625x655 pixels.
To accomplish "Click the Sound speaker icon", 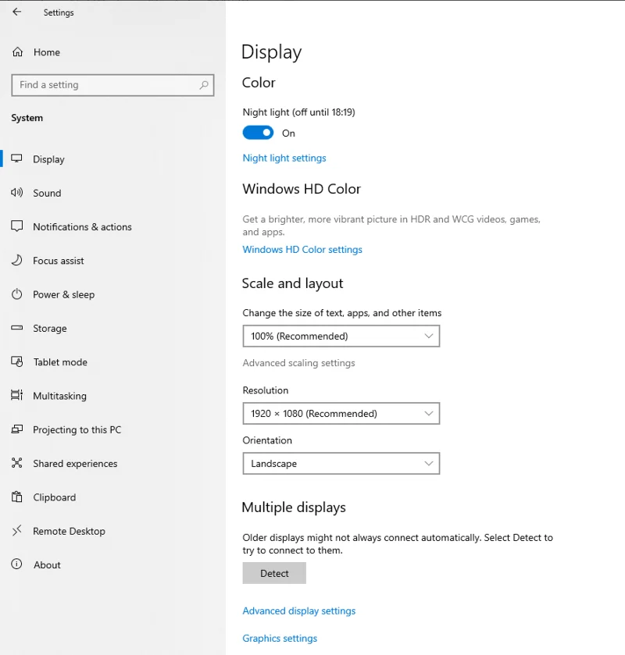I will pos(16,193).
